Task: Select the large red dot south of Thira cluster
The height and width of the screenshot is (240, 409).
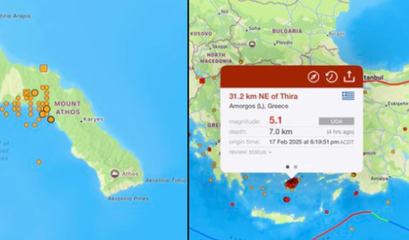Action: [x=286, y=200]
